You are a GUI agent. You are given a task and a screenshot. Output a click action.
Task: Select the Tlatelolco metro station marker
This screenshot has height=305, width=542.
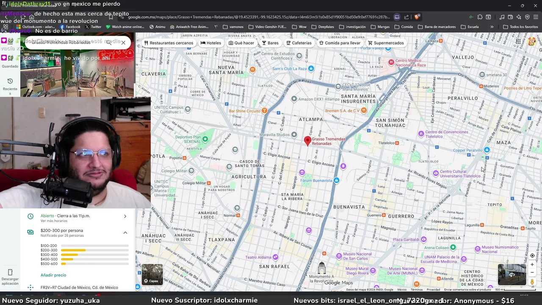tap(397, 143)
